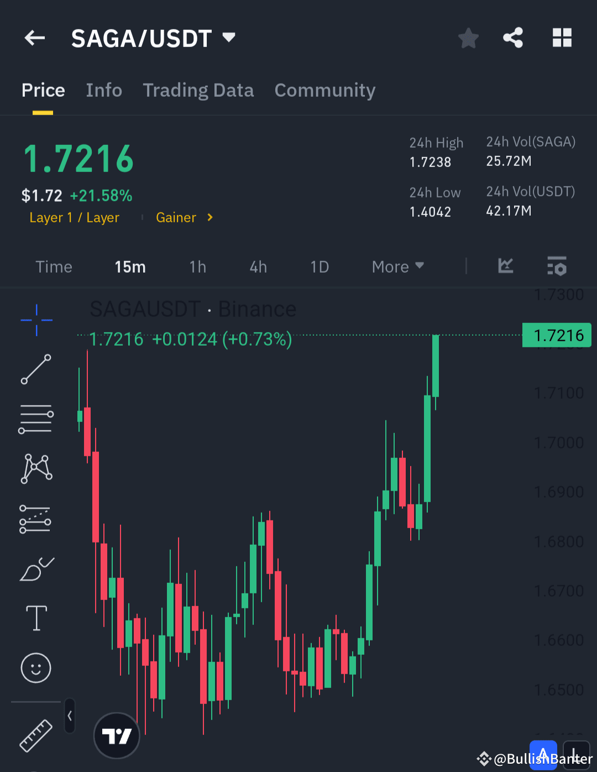
Task: Open the Community tab
Action: click(325, 90)
